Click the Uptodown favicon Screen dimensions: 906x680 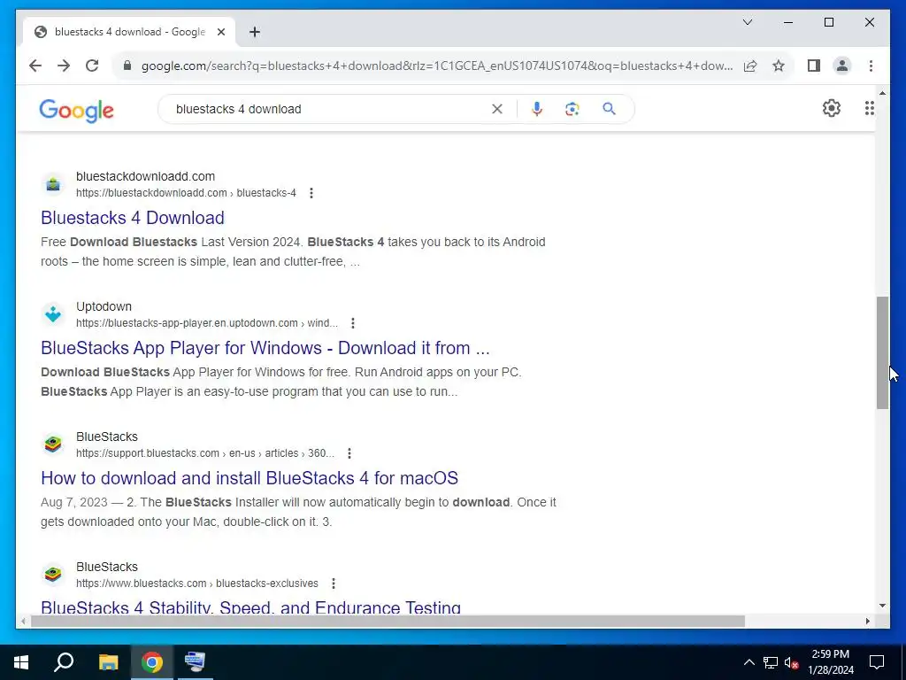click(53, 314)
